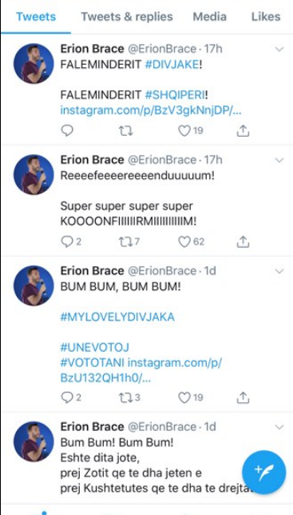Screen dimensions: 293x515
Task: Open chevron menu on BUM BUM tweet
Action: click(x=279, y=271)
